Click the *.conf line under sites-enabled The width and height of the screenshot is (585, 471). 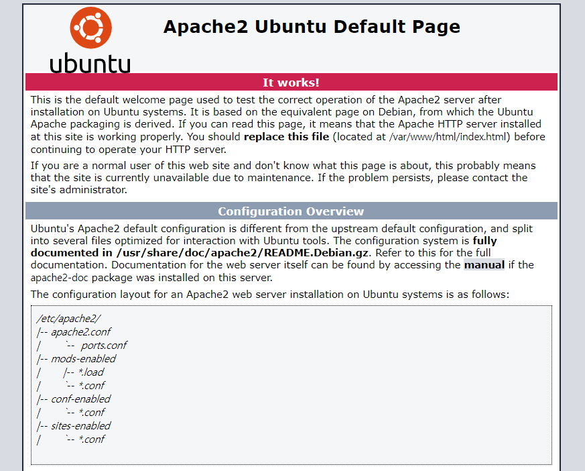(71, 439)
